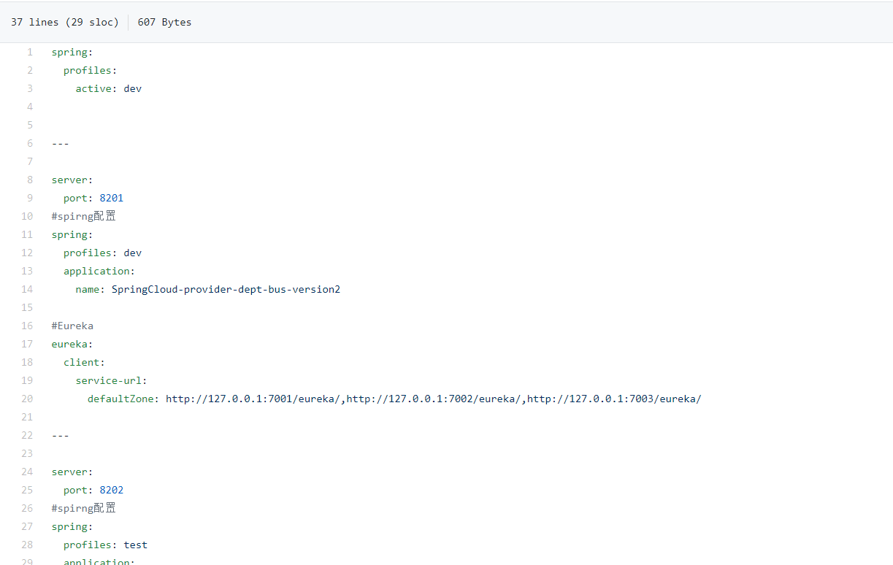Click 'profiles: dev' on line 12

(103, 253)
